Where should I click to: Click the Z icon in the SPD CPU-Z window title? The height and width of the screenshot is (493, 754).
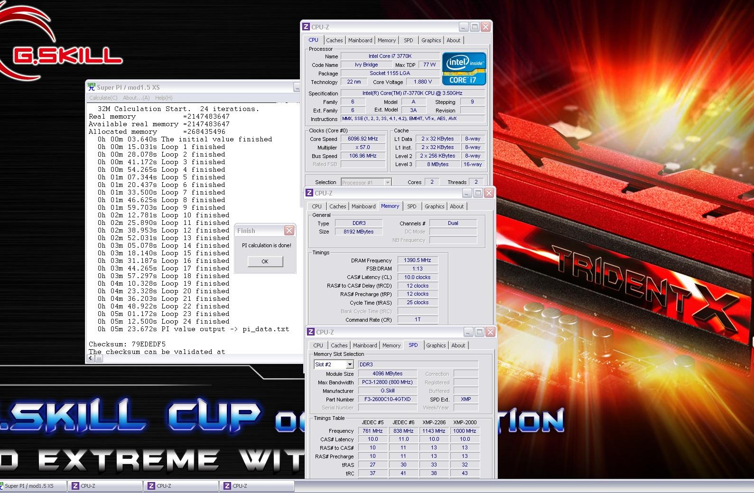(x=311, y=332)
